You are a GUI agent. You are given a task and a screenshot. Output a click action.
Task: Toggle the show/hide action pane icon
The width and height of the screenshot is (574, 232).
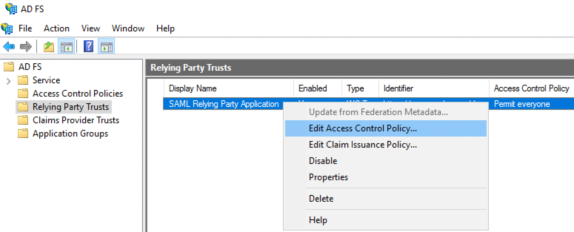[106, 47]
